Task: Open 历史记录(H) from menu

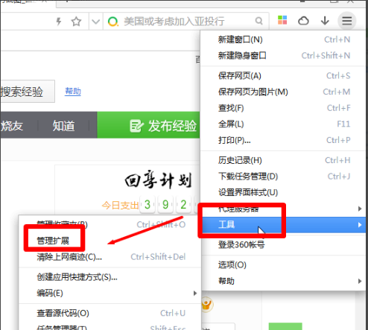Action: click(283, 160)
